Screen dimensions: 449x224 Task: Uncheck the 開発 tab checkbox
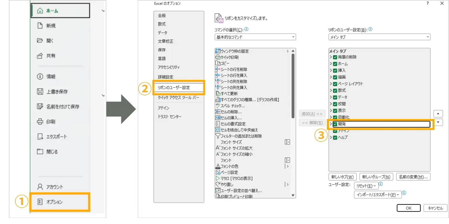(335, 124)
